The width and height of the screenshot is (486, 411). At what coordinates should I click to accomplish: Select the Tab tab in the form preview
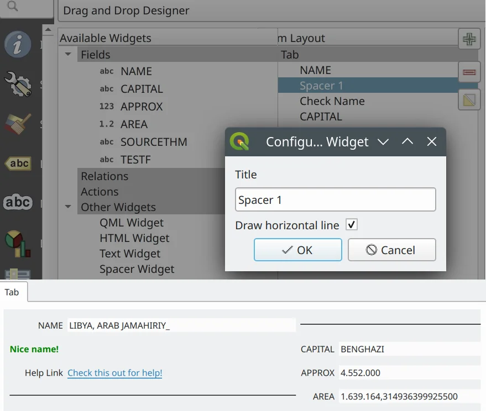coord(12,292)
